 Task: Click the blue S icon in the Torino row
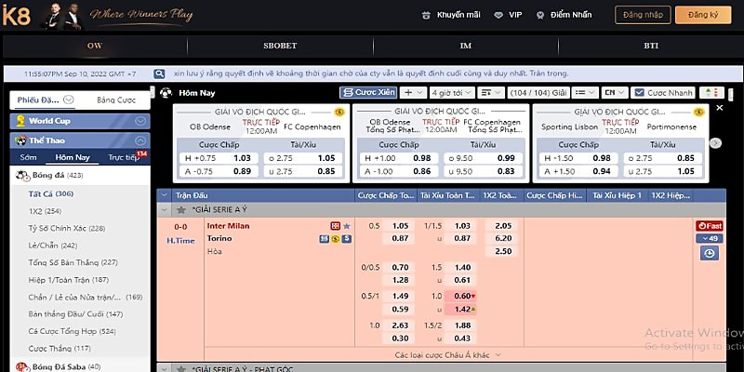(347, 239)
